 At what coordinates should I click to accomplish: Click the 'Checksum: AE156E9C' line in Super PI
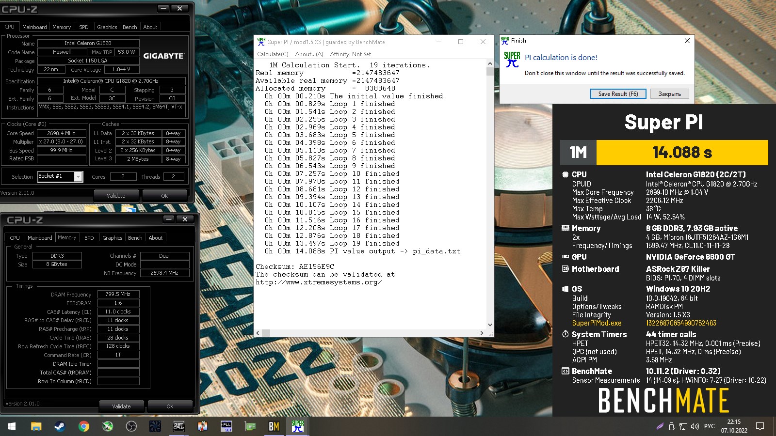coord(295,266)
